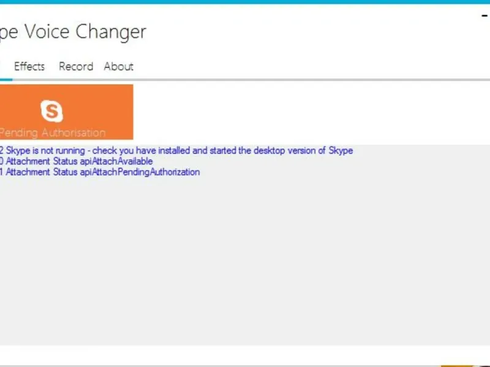Screen dimensions: 490x367
Task: Click the Skype logo icon
Action: 51,111
